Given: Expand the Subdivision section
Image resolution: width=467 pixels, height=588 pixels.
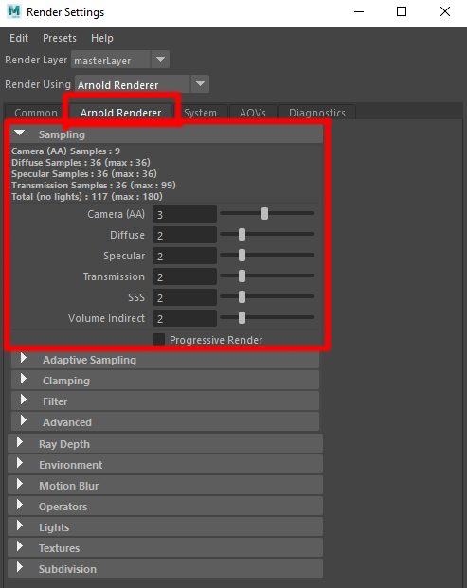Looking at the screenshot, I should 20,567.
